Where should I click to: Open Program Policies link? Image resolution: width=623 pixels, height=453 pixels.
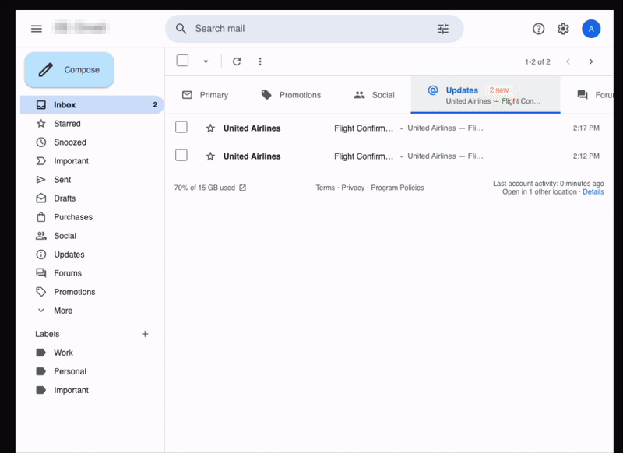tap(399, 188)
